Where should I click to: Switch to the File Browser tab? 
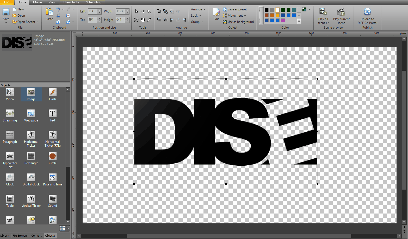click(20, 236)
